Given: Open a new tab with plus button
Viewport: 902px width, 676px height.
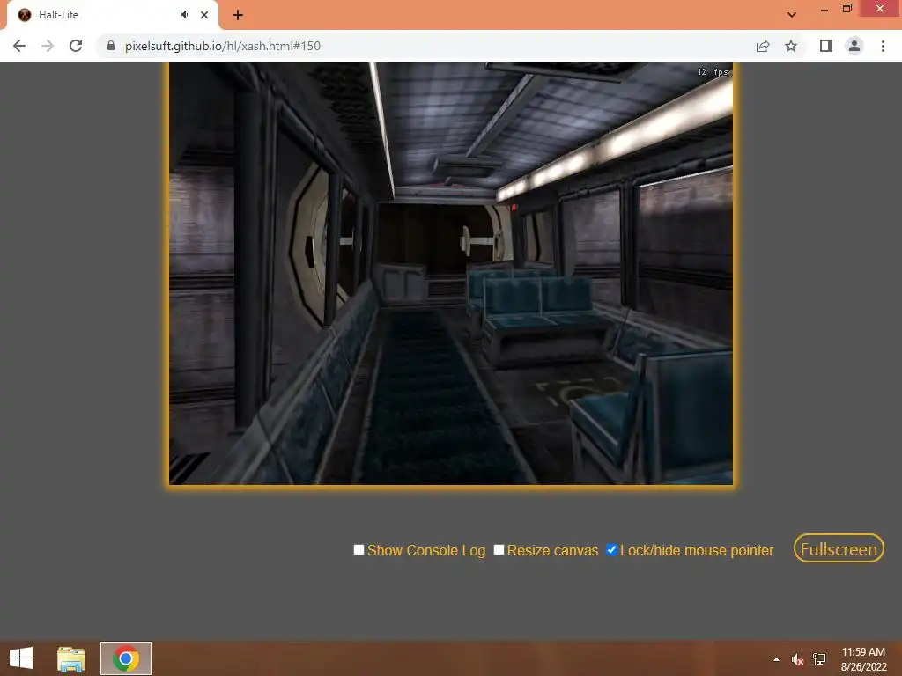Looking at the screenshot, I should coord(238,15).
